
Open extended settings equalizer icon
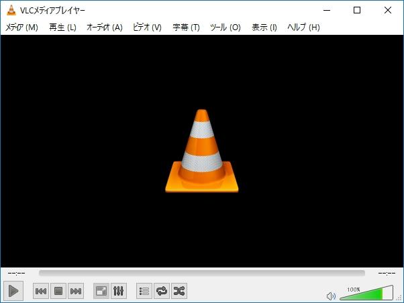(119, 291)
